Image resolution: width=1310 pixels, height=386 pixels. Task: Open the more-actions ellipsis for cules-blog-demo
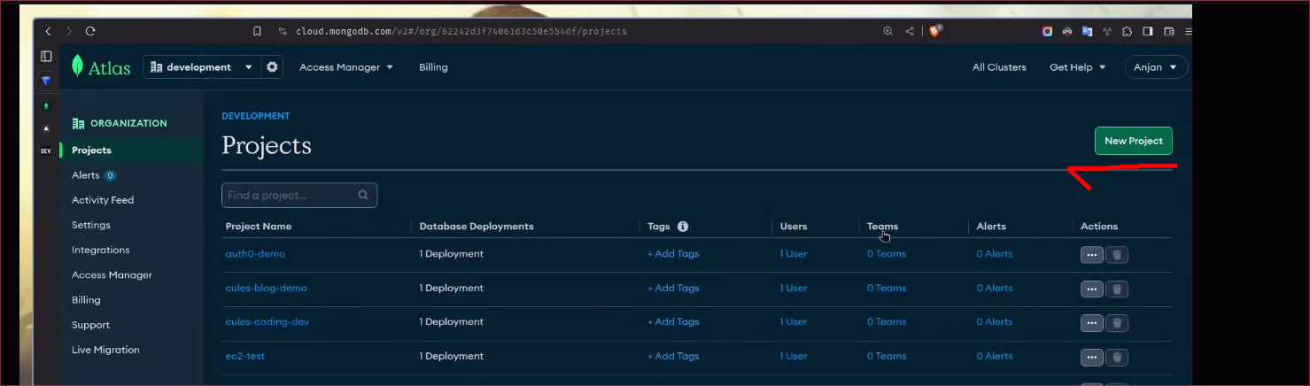click(x=1091, y=289)
